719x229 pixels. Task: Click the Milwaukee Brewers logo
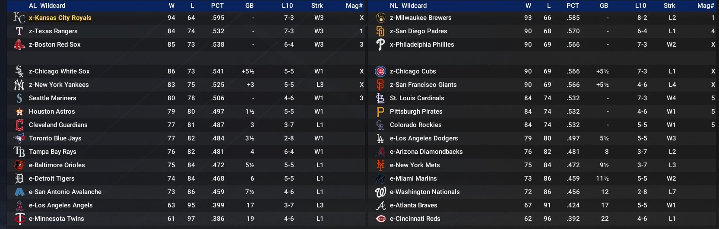click(x=380, y=18)
